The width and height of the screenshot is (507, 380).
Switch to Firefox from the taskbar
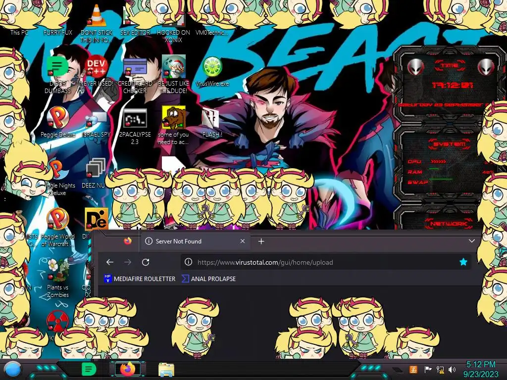tap(128, 369)
